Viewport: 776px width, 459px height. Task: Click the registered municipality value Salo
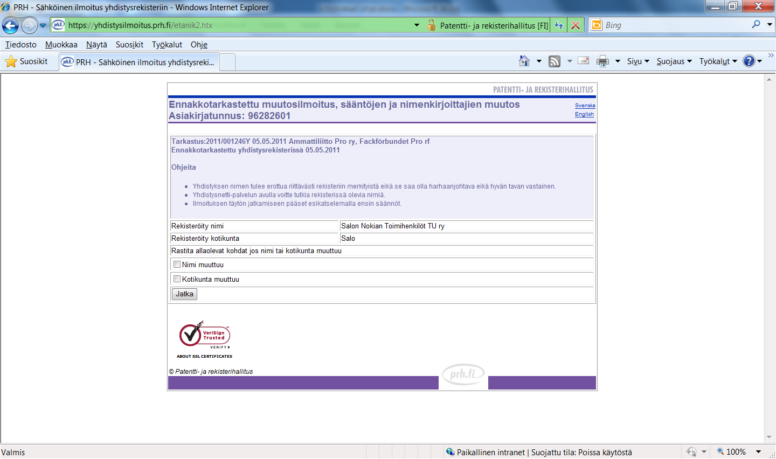[348, 239]
